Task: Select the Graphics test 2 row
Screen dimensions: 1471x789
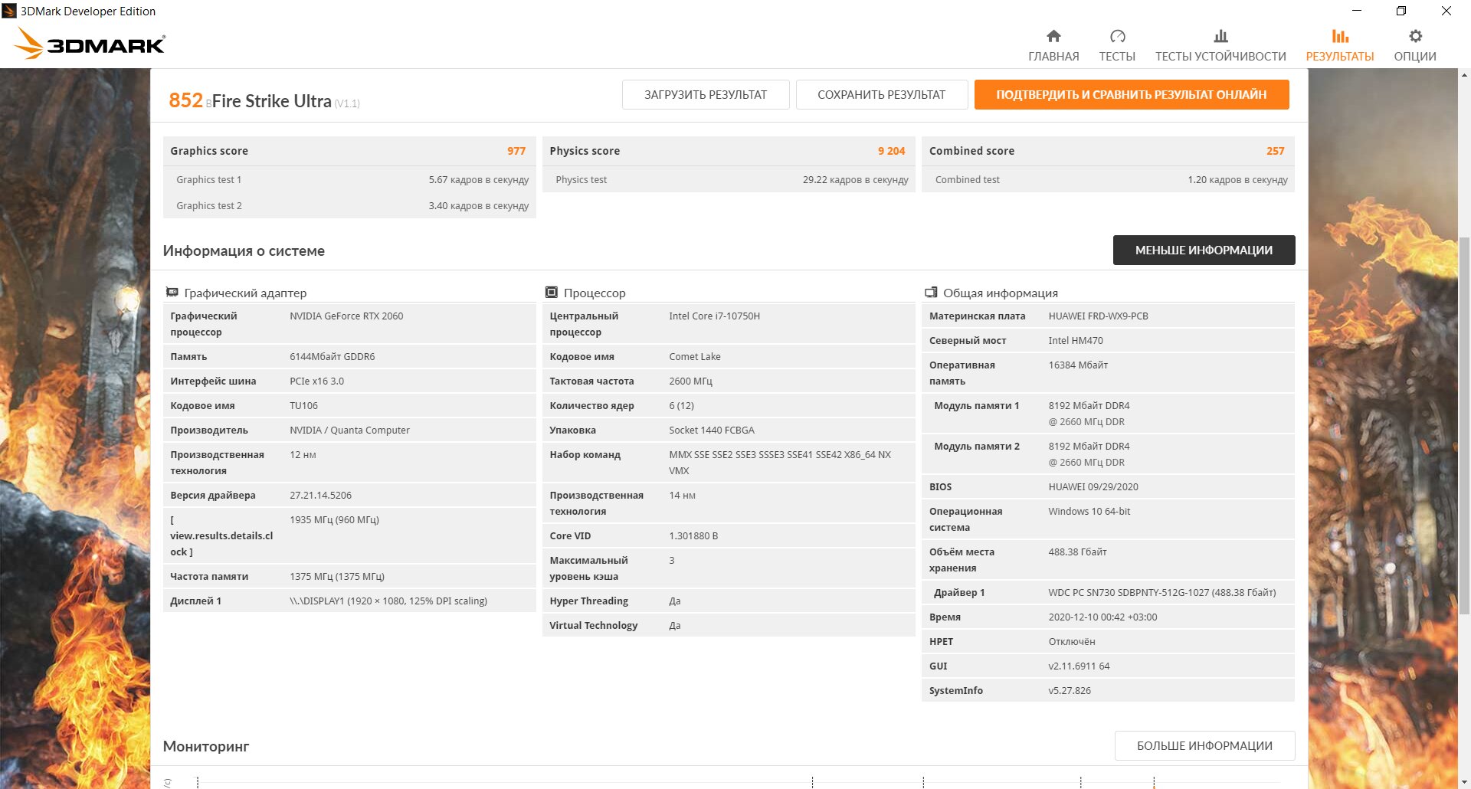Action: tap(349, 205)
